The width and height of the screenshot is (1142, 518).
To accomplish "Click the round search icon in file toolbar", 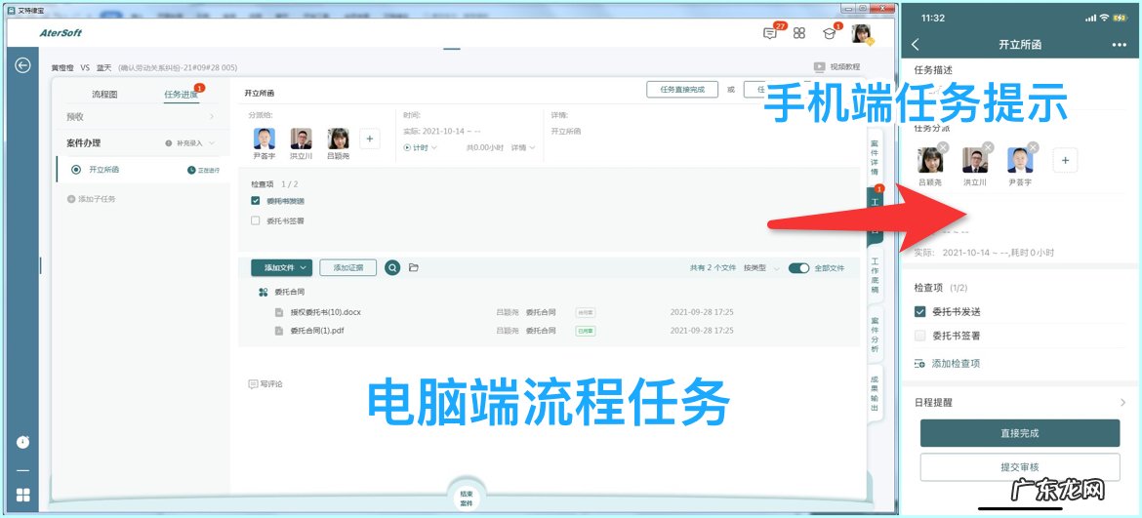I will coord(392,267).
